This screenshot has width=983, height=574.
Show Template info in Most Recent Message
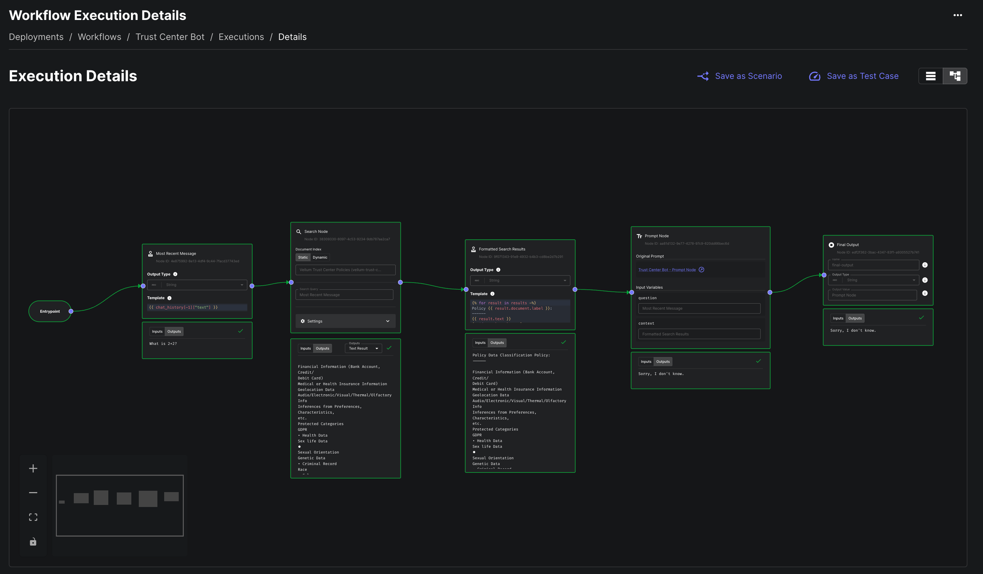tap(169, 298)
